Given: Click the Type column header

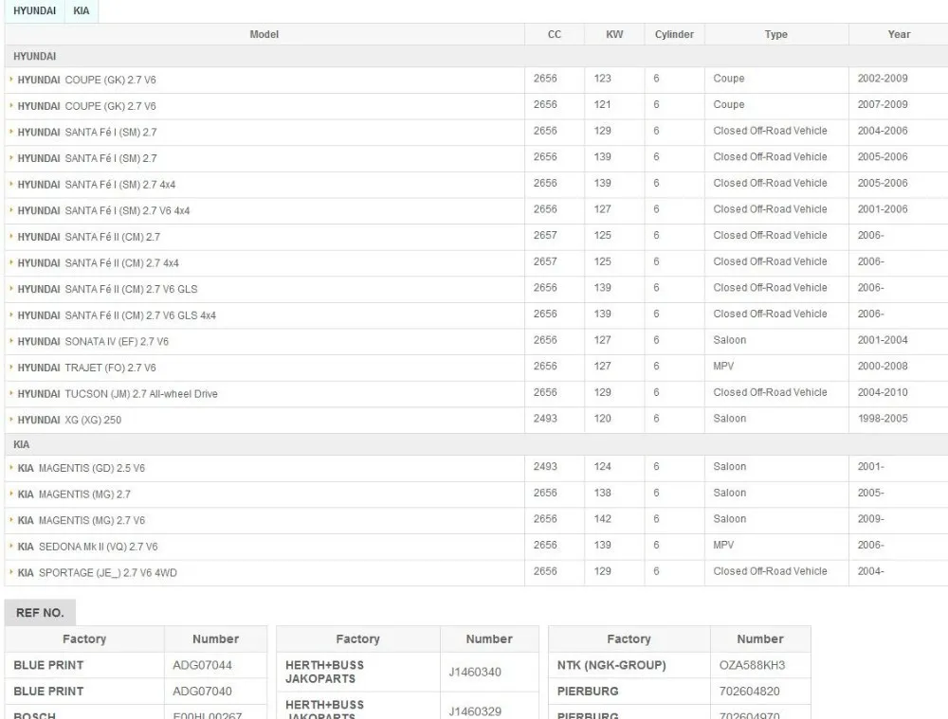Looking at the screenshot, I should tap(775, 34).
